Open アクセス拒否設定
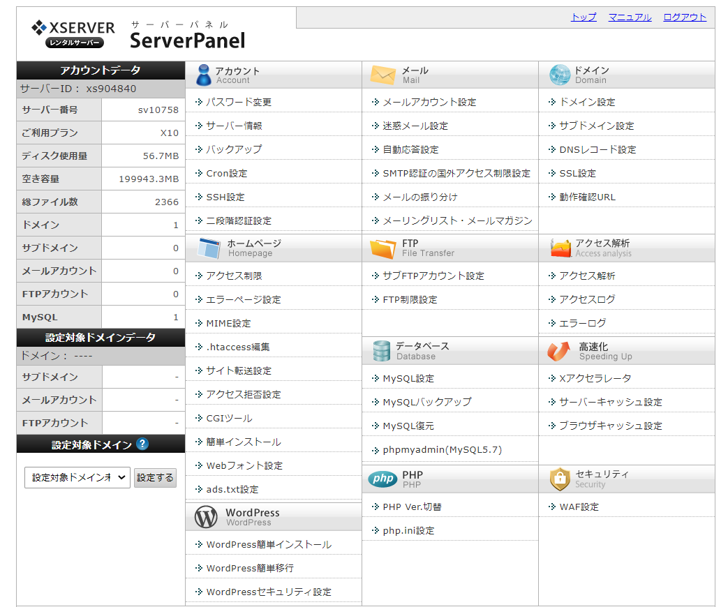 click(x=244, y=394)
